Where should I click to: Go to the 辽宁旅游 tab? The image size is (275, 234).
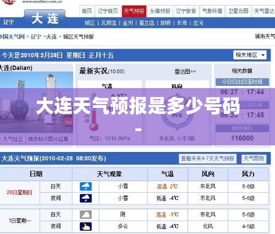(186, 11)
